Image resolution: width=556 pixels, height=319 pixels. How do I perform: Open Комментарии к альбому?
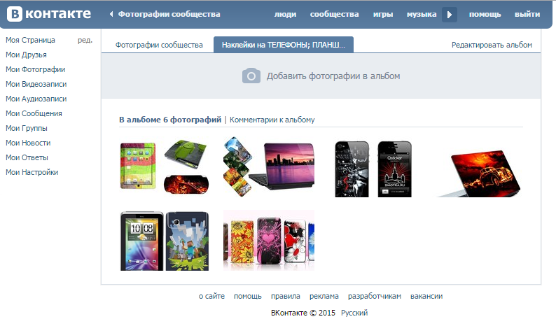[x=272, y=120]
